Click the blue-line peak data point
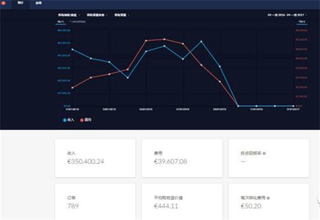The image size is (320, 220). (x=201, y=42)
